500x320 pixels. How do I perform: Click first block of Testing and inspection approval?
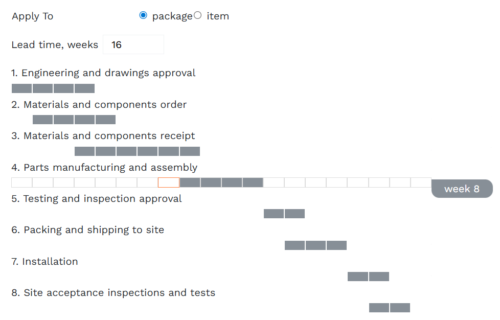(274, 214)
